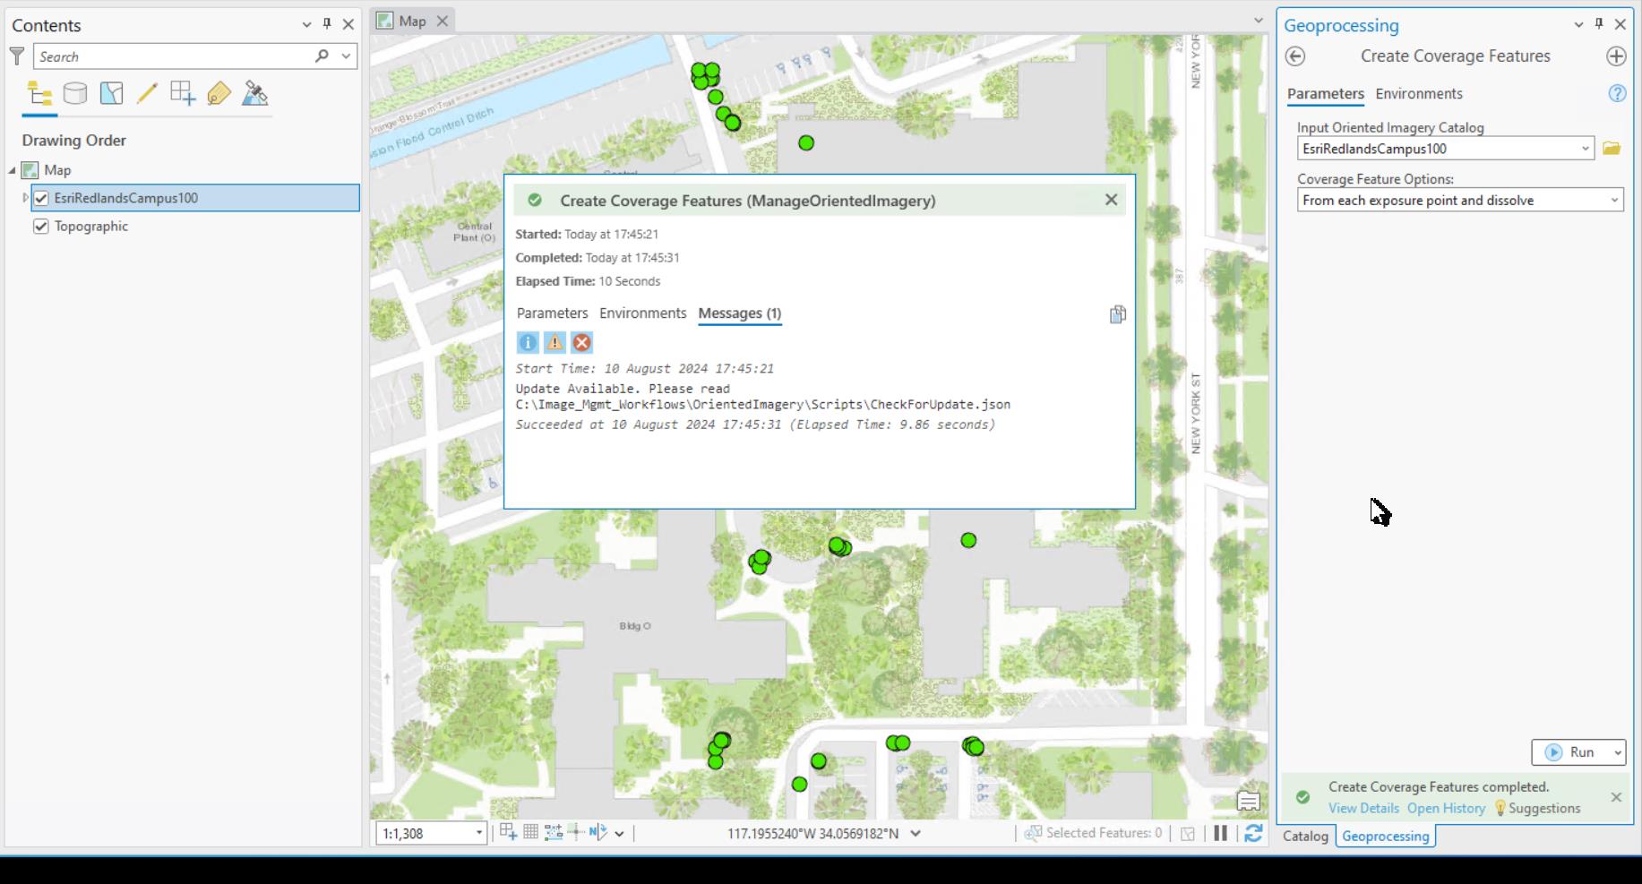This screenshot has height=884, width=1642.
Task: Open the Coverage Feature Options dropdown
Action: click(1615, 200)
